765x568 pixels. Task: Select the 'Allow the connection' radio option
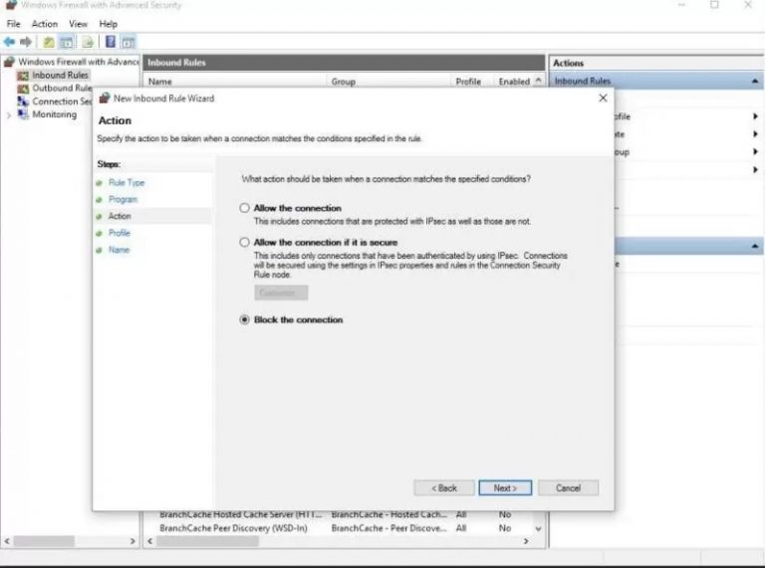(245, 208)
